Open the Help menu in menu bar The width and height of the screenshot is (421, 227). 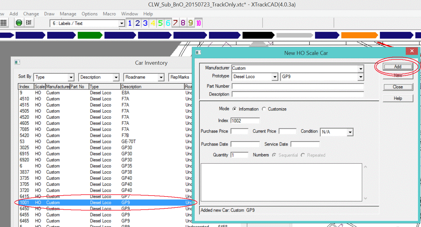pos(148,14)
